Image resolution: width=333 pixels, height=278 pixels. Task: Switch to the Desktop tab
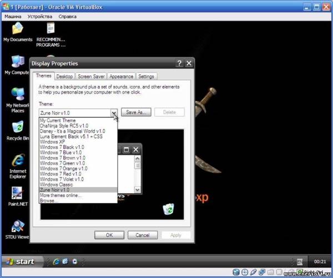pos(64,77)
